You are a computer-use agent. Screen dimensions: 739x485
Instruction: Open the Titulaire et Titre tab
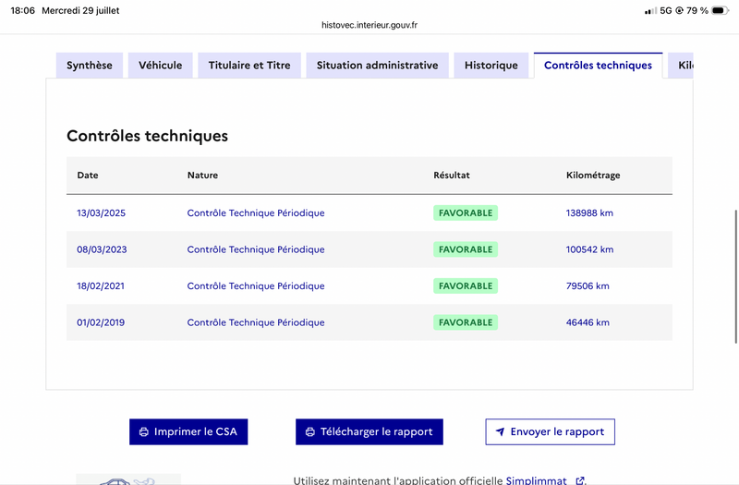tap(249, 65)
